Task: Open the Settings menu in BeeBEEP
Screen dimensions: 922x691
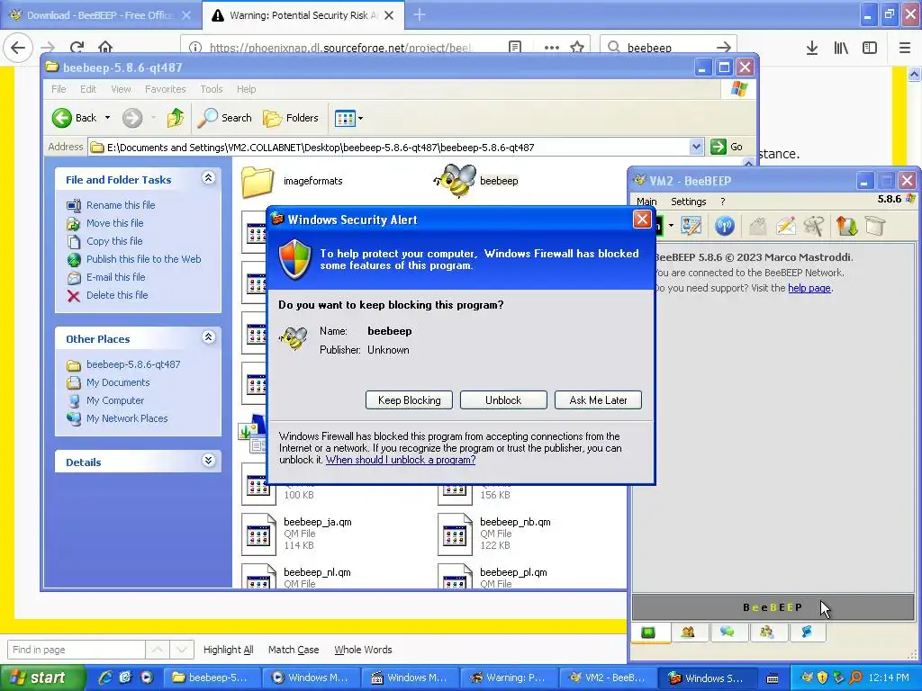Action: pyautogui.click(x=689, y=202)
